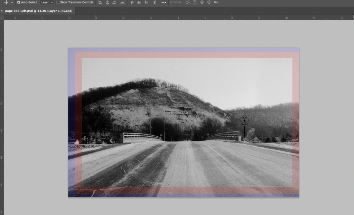Open the Auto-Select Layer dropdown
The image size is (354, 215).
click(47, 2)
